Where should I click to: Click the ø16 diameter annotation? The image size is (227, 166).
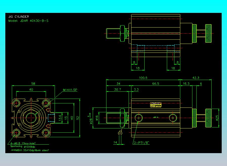coord(97,118)
